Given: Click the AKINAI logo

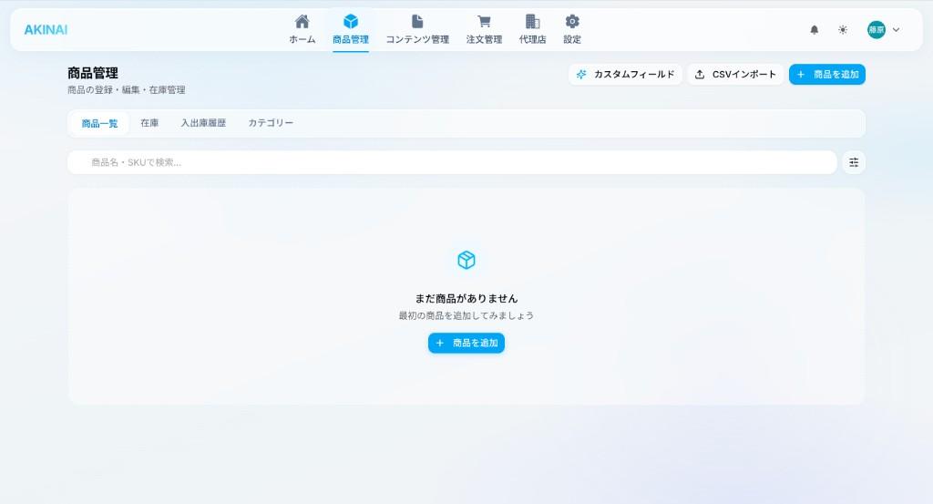Looking at the screenshot, I should (46, 30).
